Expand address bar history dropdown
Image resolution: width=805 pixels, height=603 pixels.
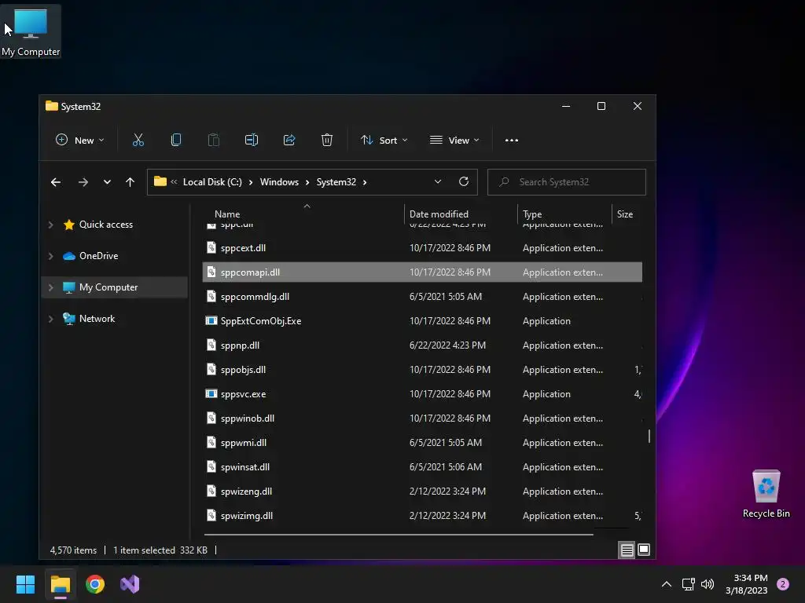(x=438, y=181)
